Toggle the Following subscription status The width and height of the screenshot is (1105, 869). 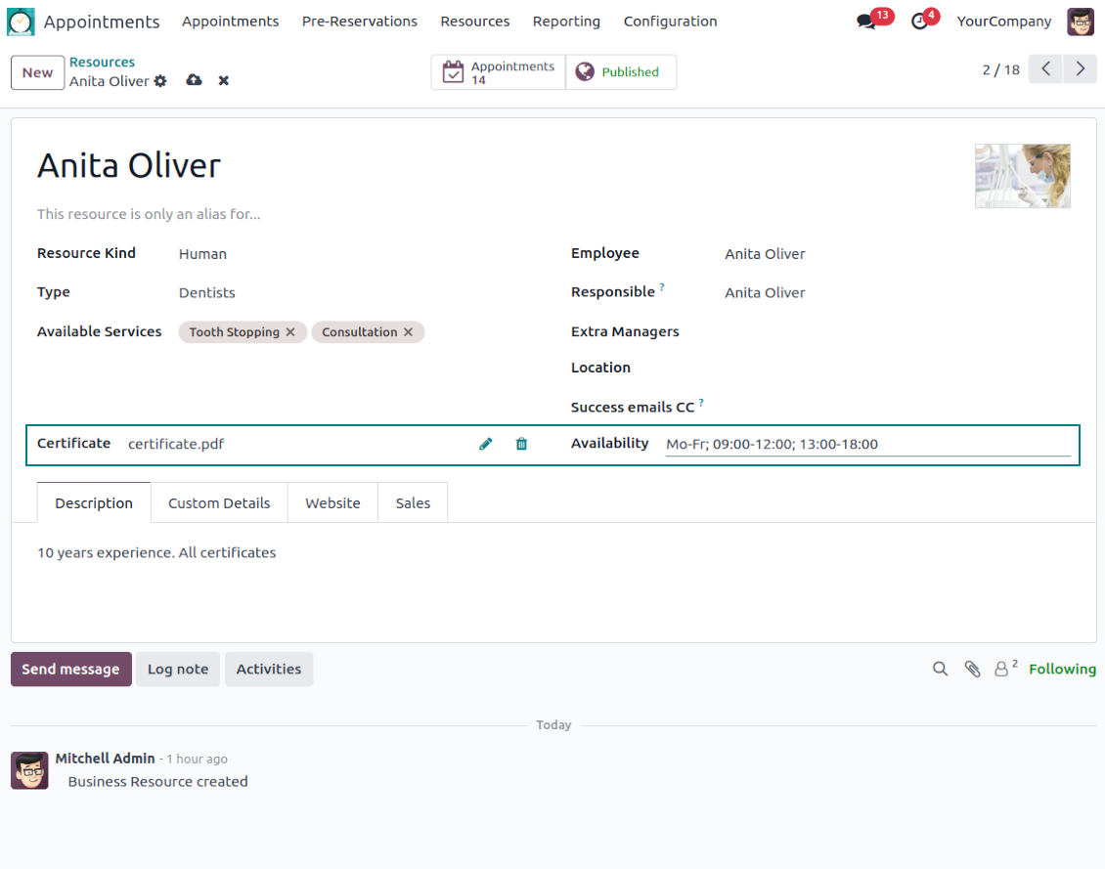pyautogui.click(x=1062, y=669)
